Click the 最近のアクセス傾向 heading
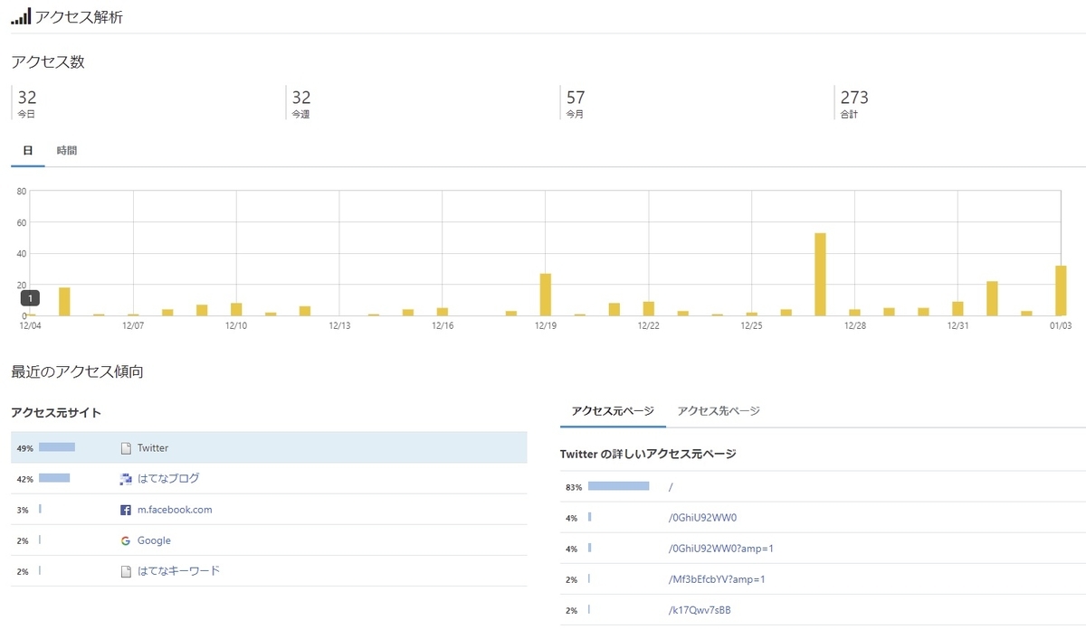 [77, 371]
